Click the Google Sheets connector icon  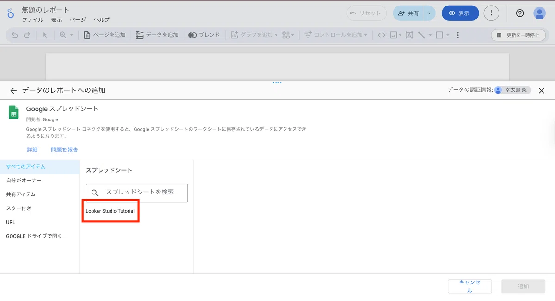click(13, 112)
